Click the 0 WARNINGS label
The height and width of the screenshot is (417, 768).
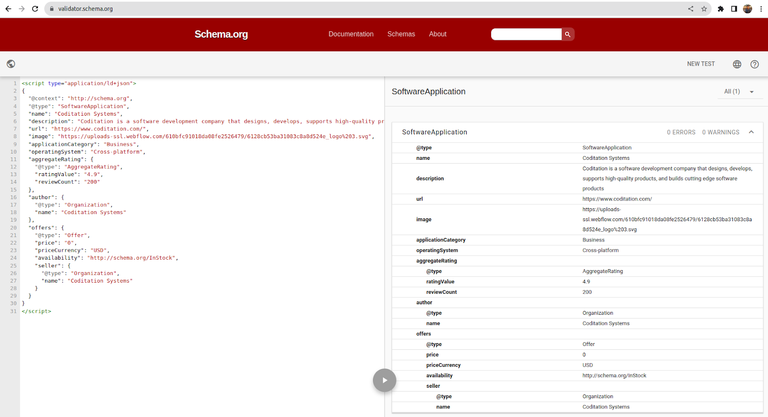[721, 132]
